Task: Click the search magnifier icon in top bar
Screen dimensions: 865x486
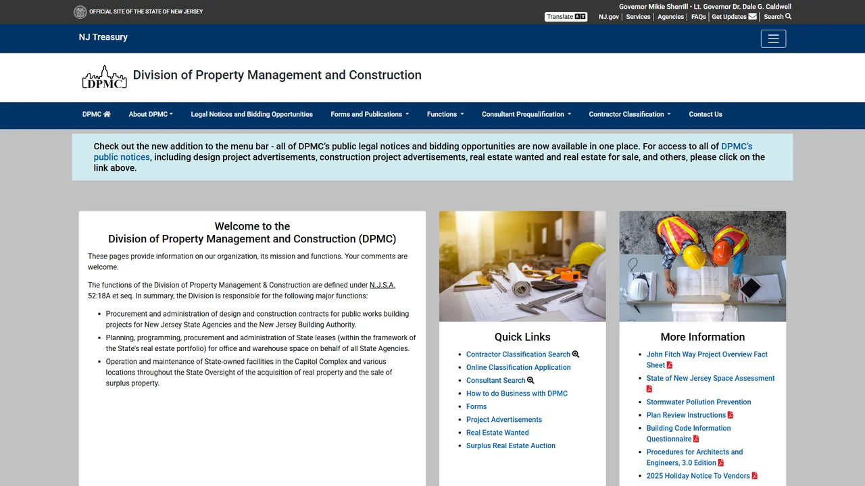Action: [x=788, y=17]
